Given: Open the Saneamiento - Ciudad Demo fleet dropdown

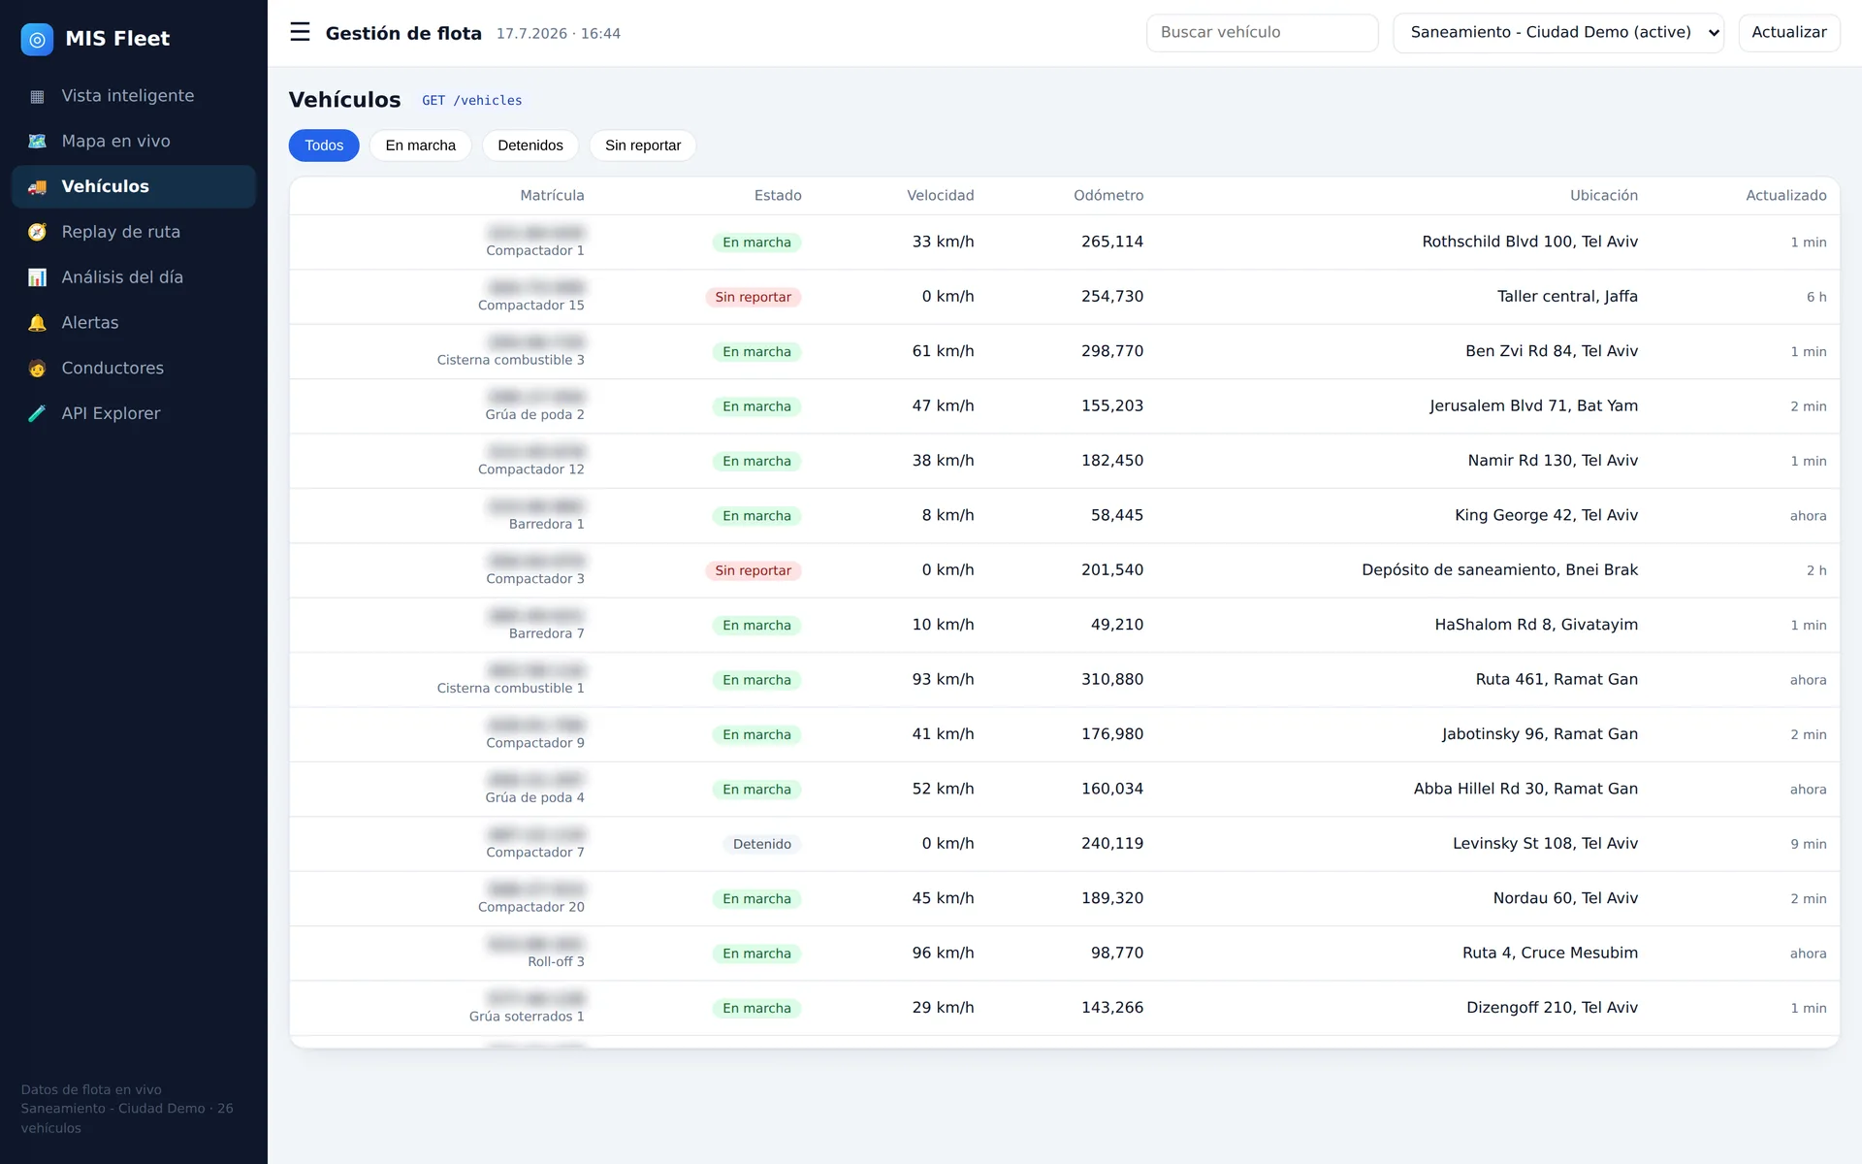Looking at the screenshot, I should pyautogui.click(x=1558, y=33).
